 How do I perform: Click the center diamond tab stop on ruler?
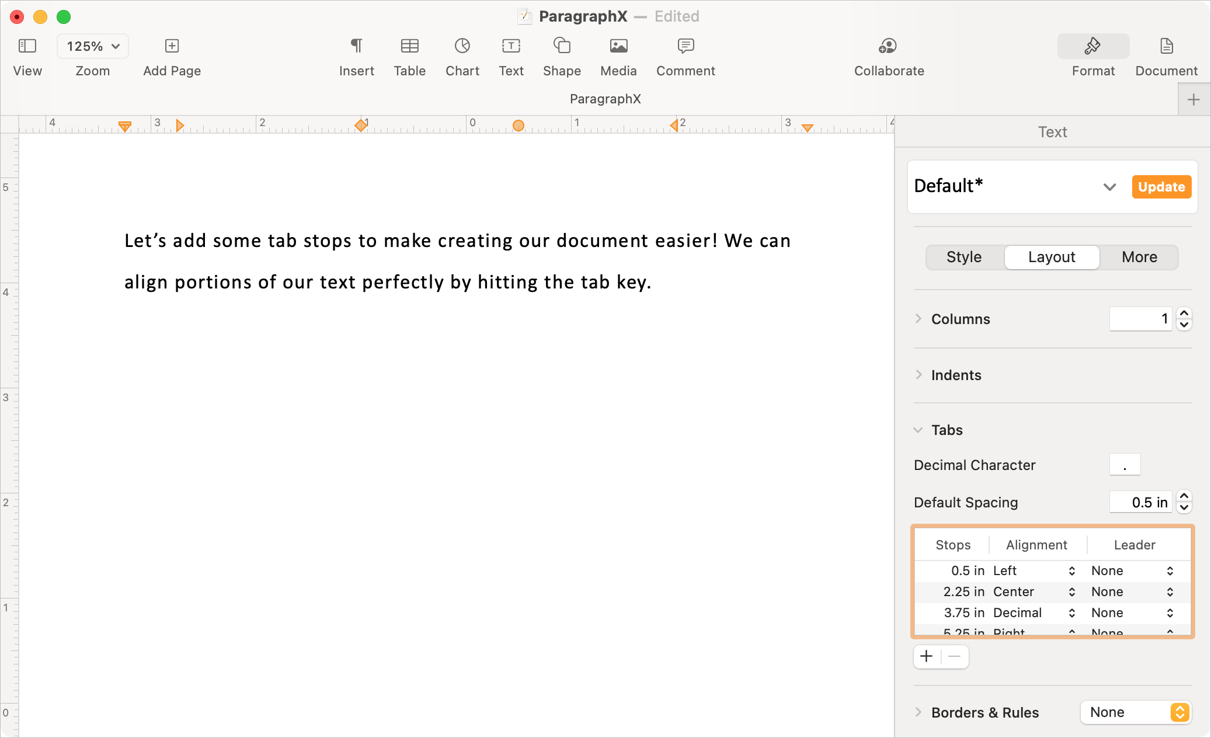tap(361, 125)
